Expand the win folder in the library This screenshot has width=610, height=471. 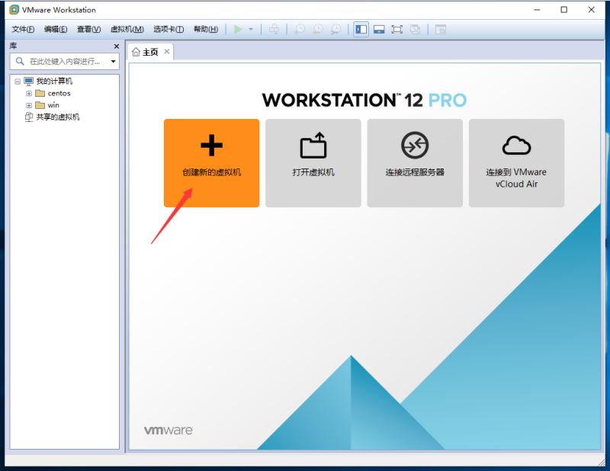coord(27,104)
